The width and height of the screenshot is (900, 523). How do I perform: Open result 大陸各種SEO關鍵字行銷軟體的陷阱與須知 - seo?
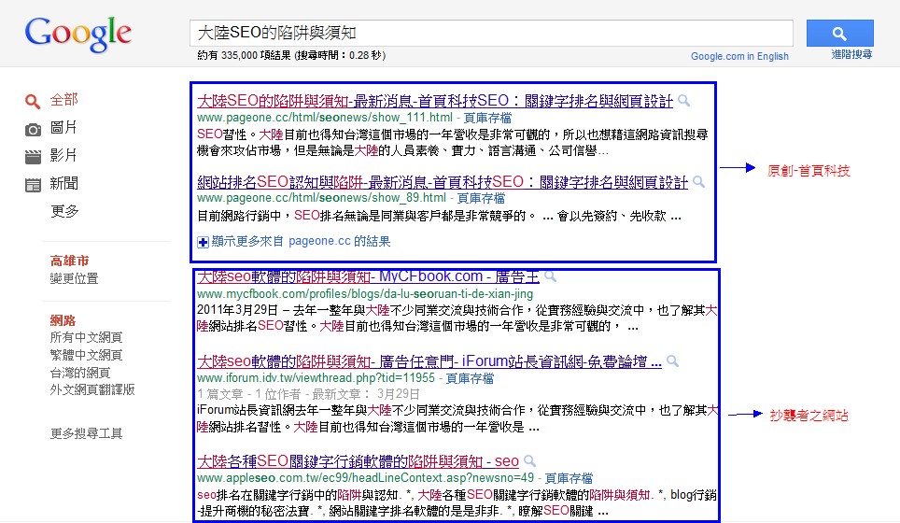tap(358, 461)
